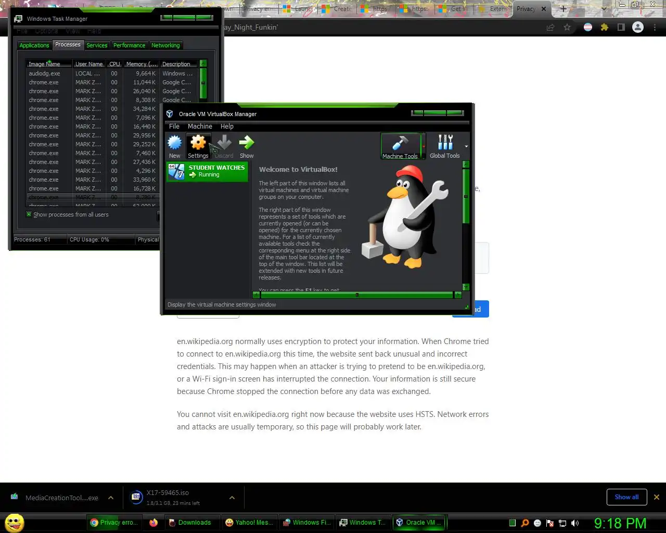Close the Chrome downloads bar
The width and height of the screenshot is (666, 533).
(657, 497)
